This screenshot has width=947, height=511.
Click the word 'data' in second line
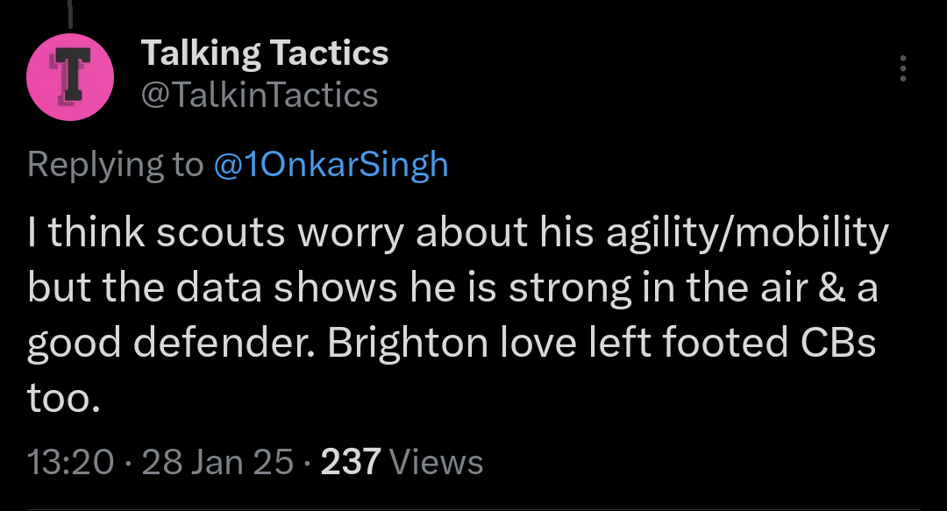click(218, 287)
